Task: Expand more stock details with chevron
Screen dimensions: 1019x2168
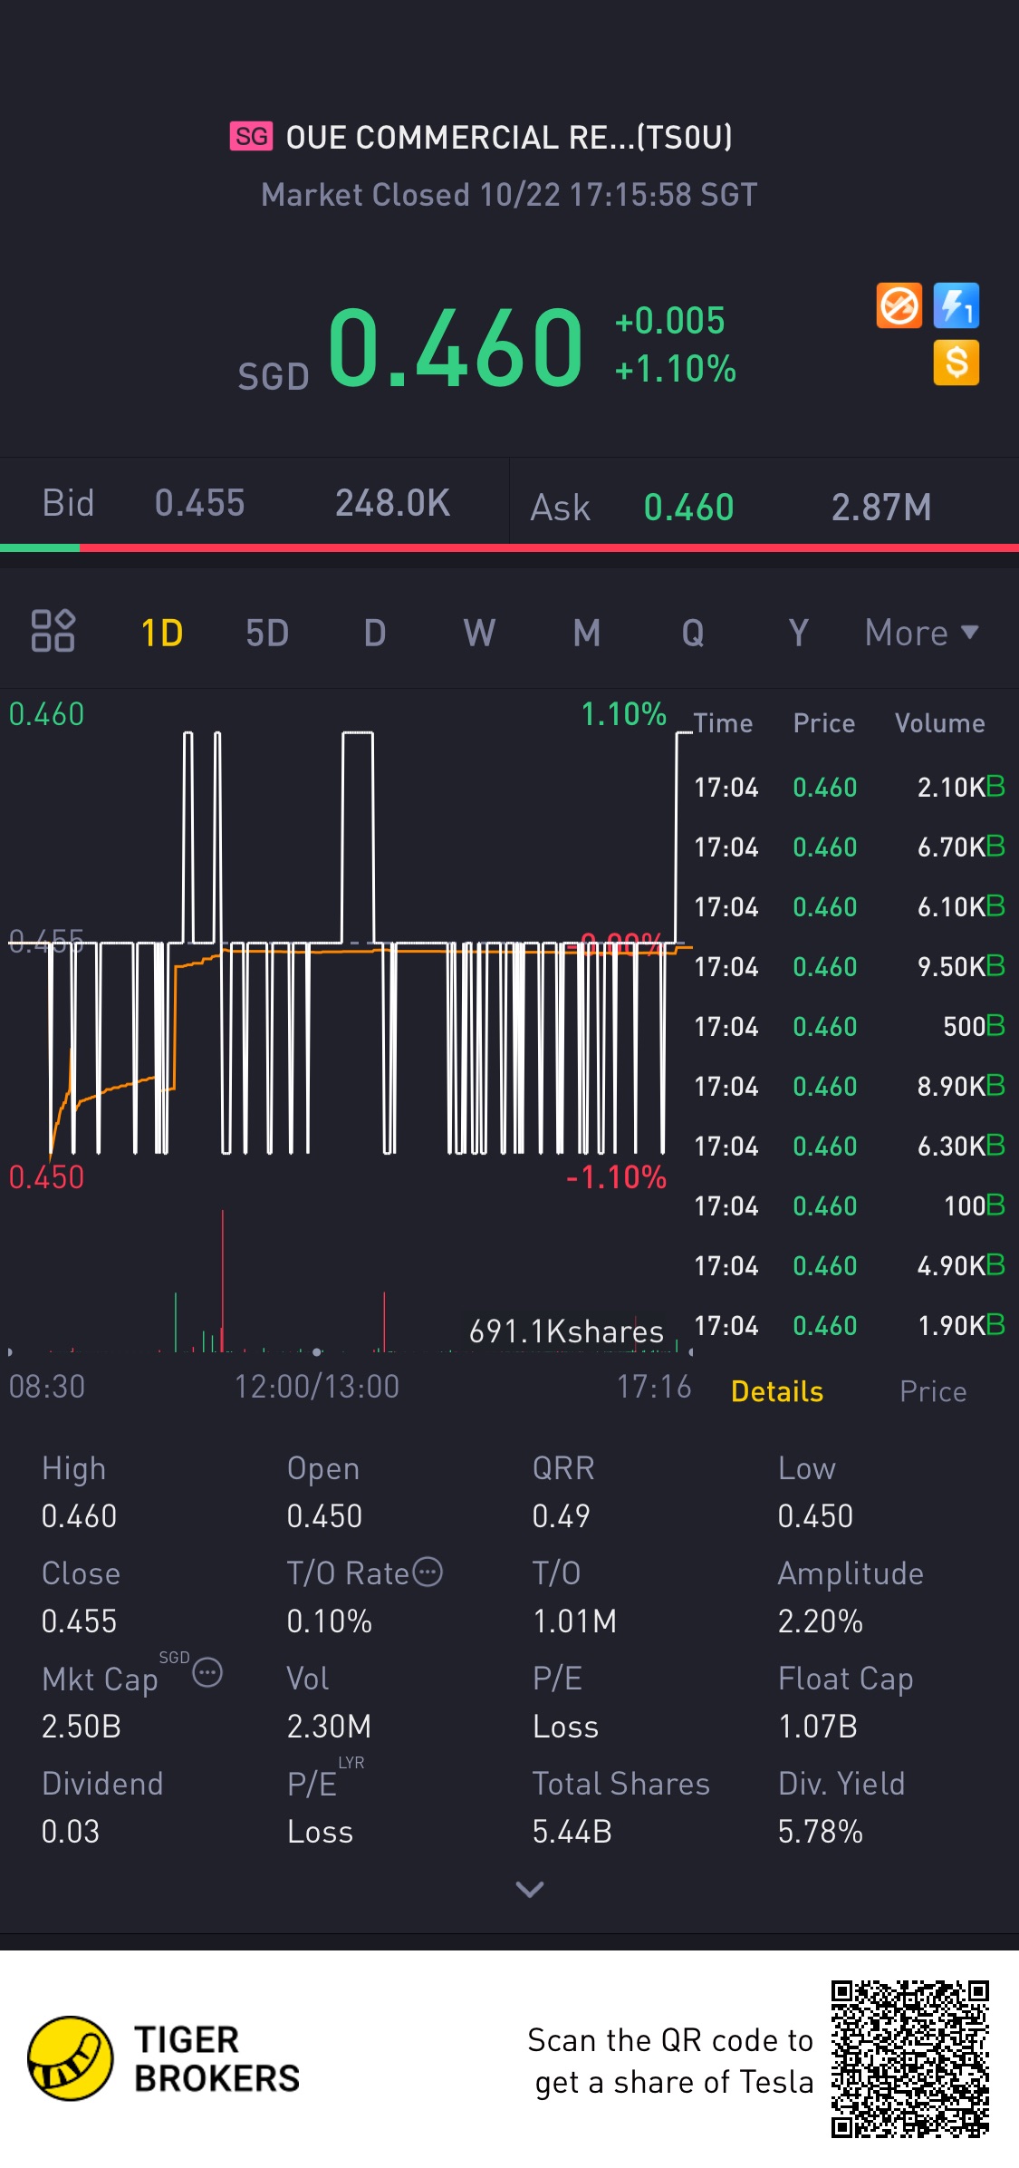Action: coord(529,1890)
